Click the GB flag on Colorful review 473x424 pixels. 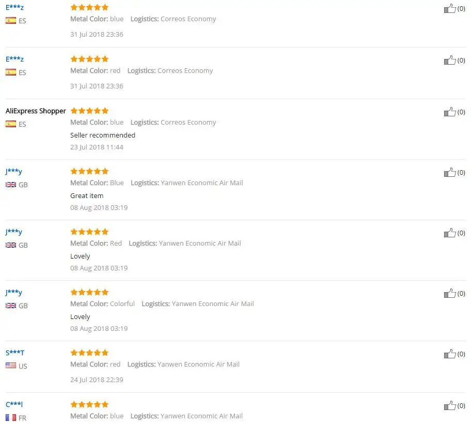11,305
